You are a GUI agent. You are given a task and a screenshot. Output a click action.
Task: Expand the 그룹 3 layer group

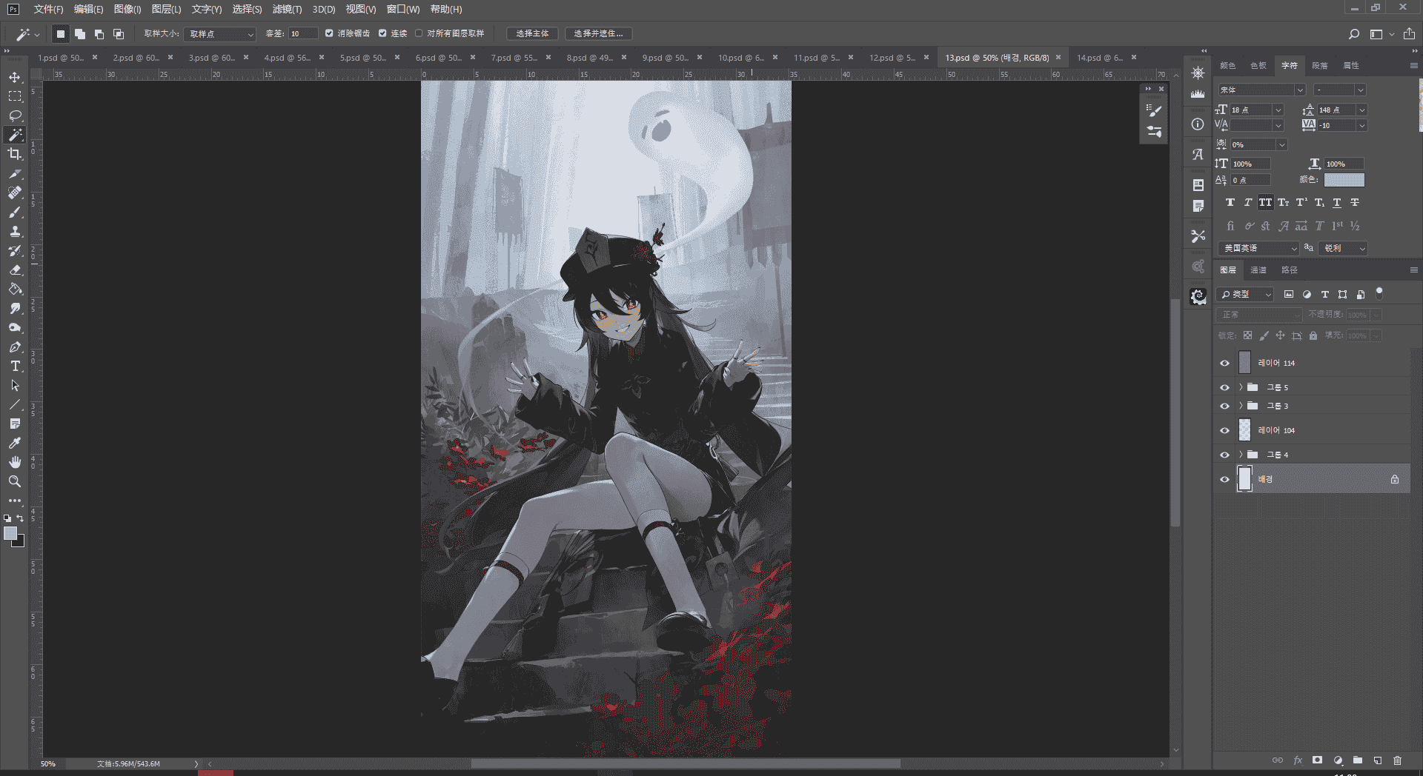pos(1241,406)
